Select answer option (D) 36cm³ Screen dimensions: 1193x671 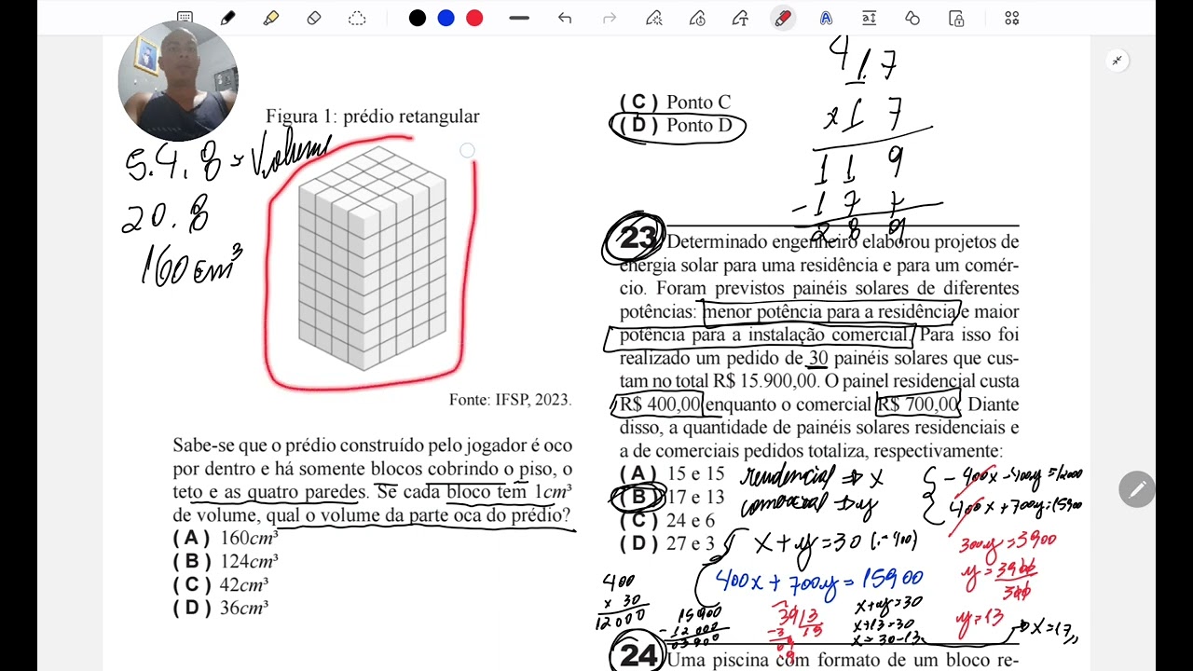click(221, 608)
